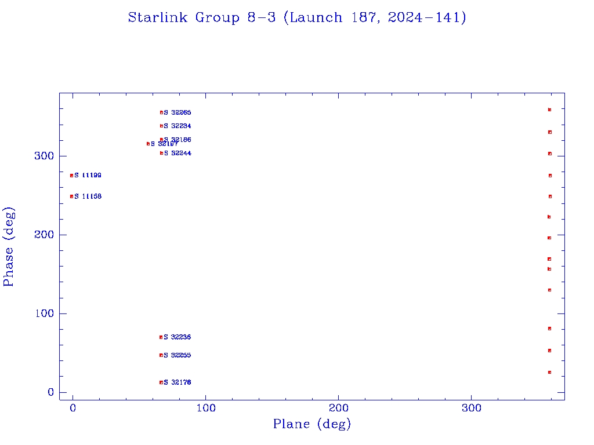Select the 'S 32176' satellite label
Image resolution: width=594 pixels, height=445 pixels.
tap(178, 382)
